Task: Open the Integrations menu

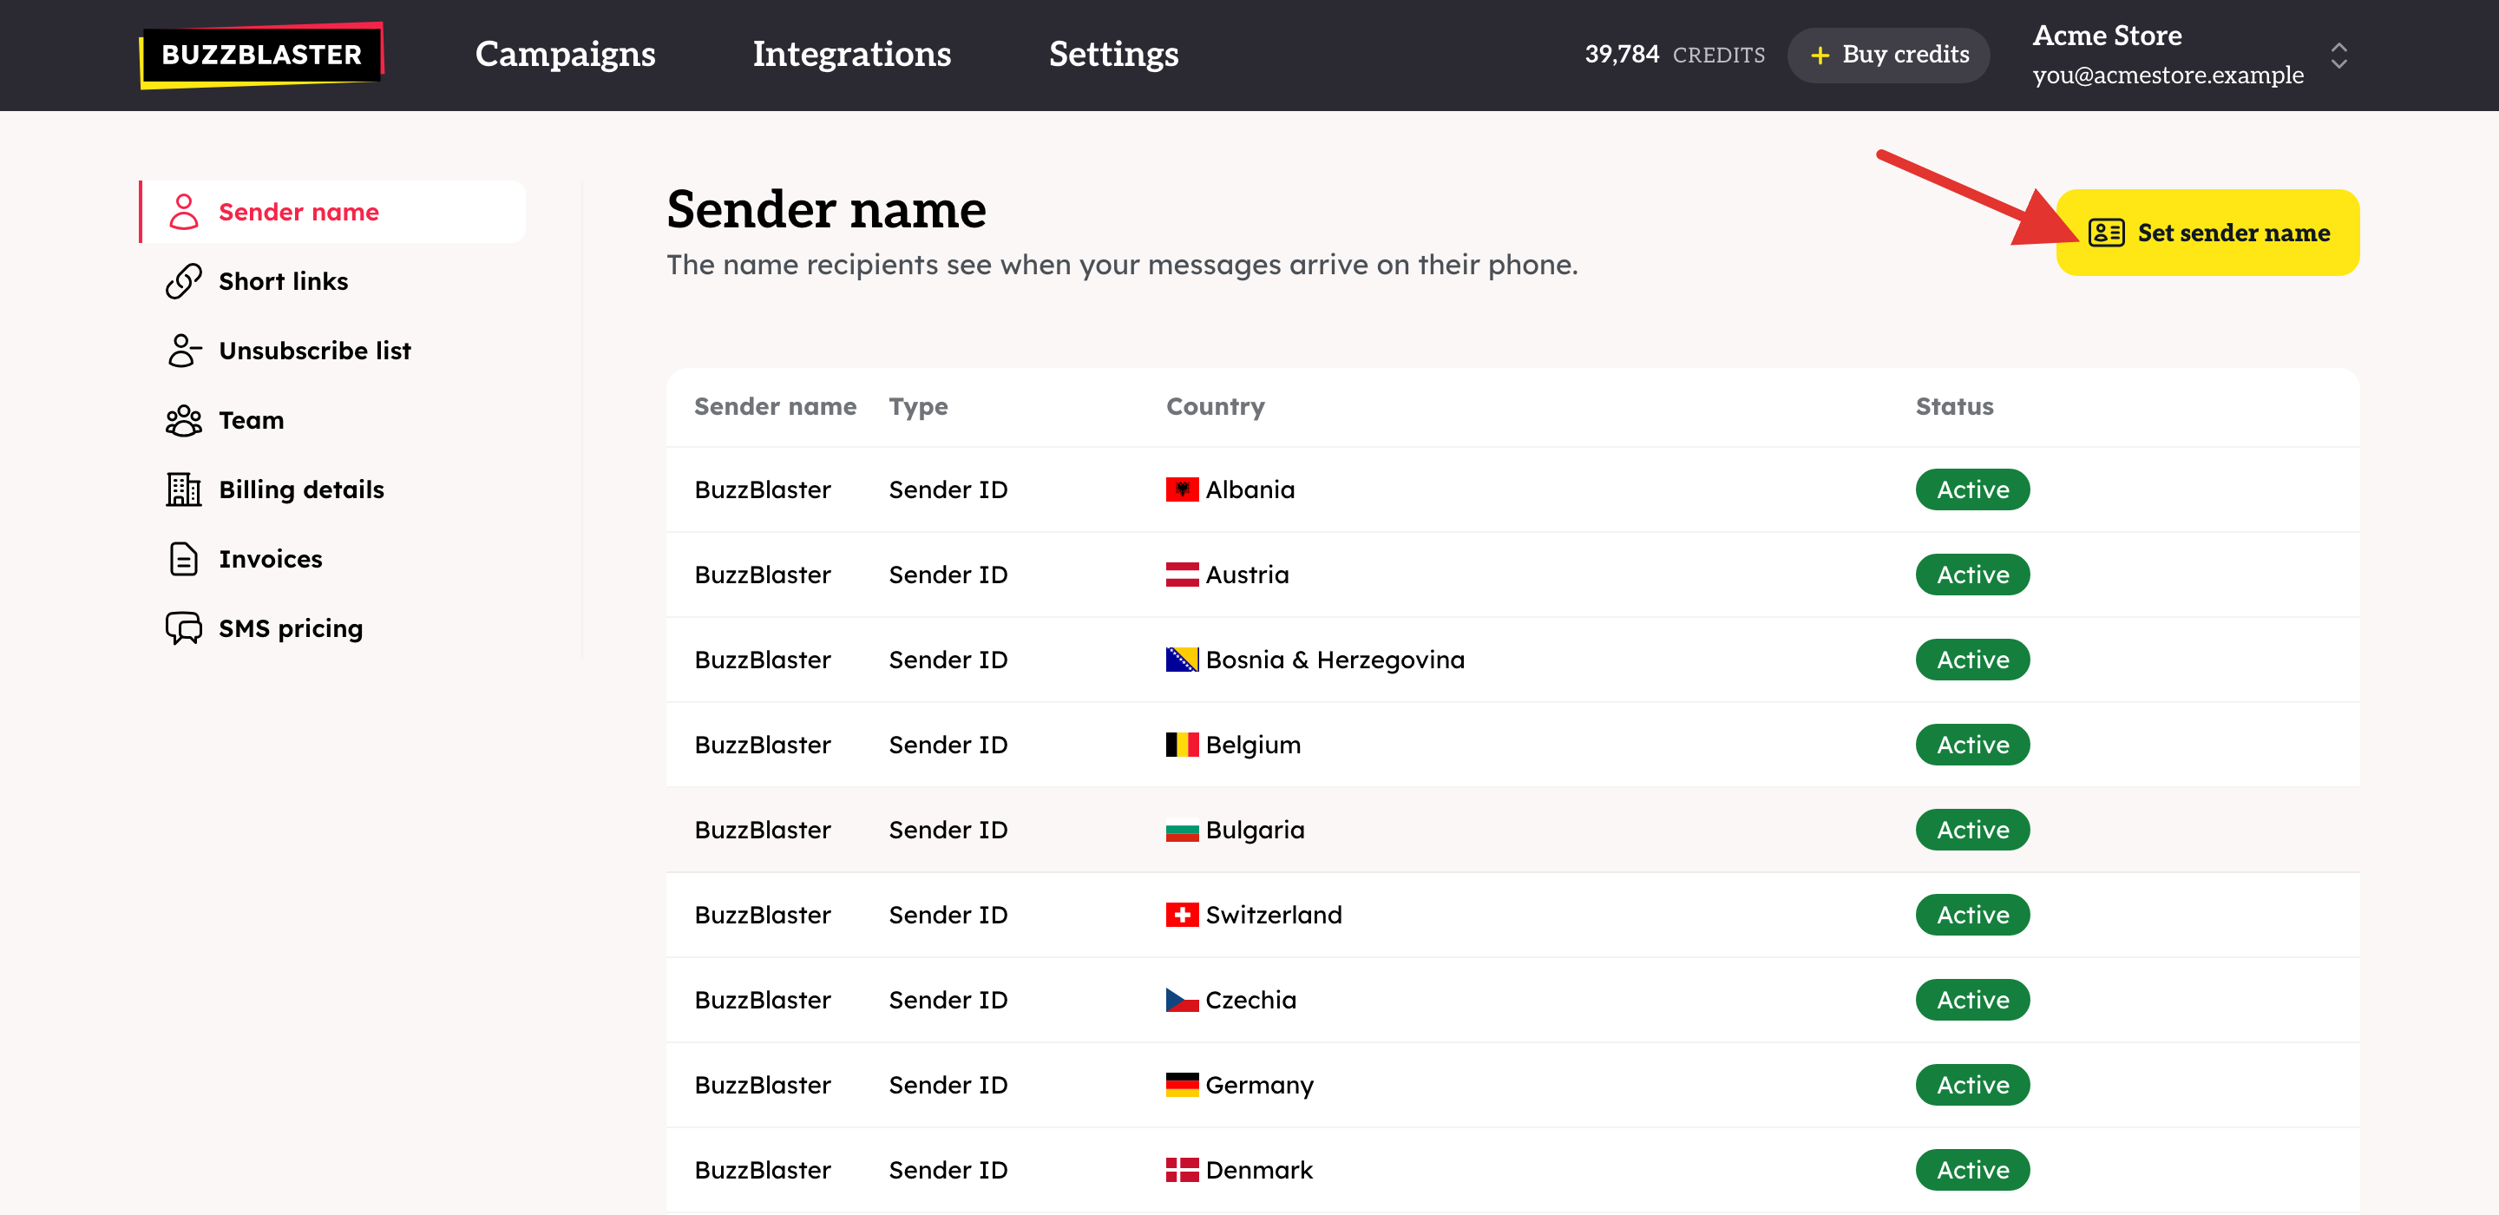Action: [852, 55]
